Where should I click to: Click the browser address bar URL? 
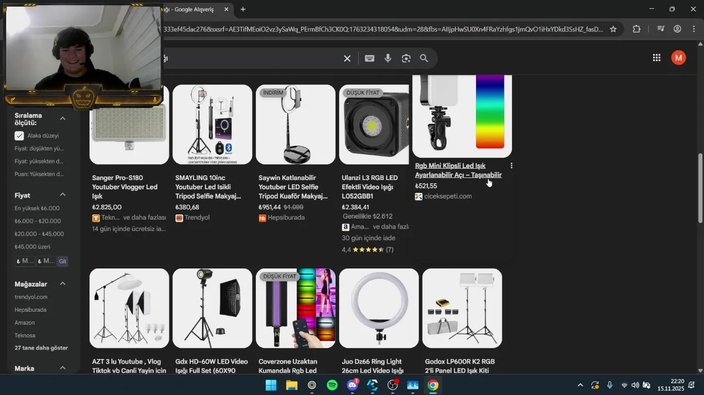(383, 29)
